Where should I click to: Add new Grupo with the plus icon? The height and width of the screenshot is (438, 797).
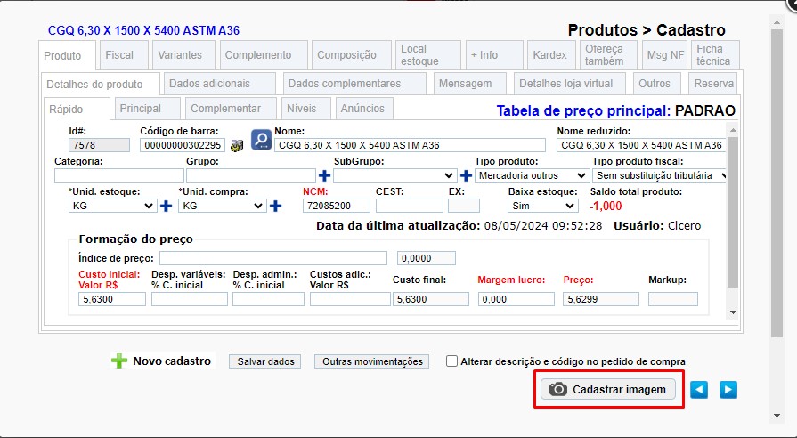[x=324, y=175]
